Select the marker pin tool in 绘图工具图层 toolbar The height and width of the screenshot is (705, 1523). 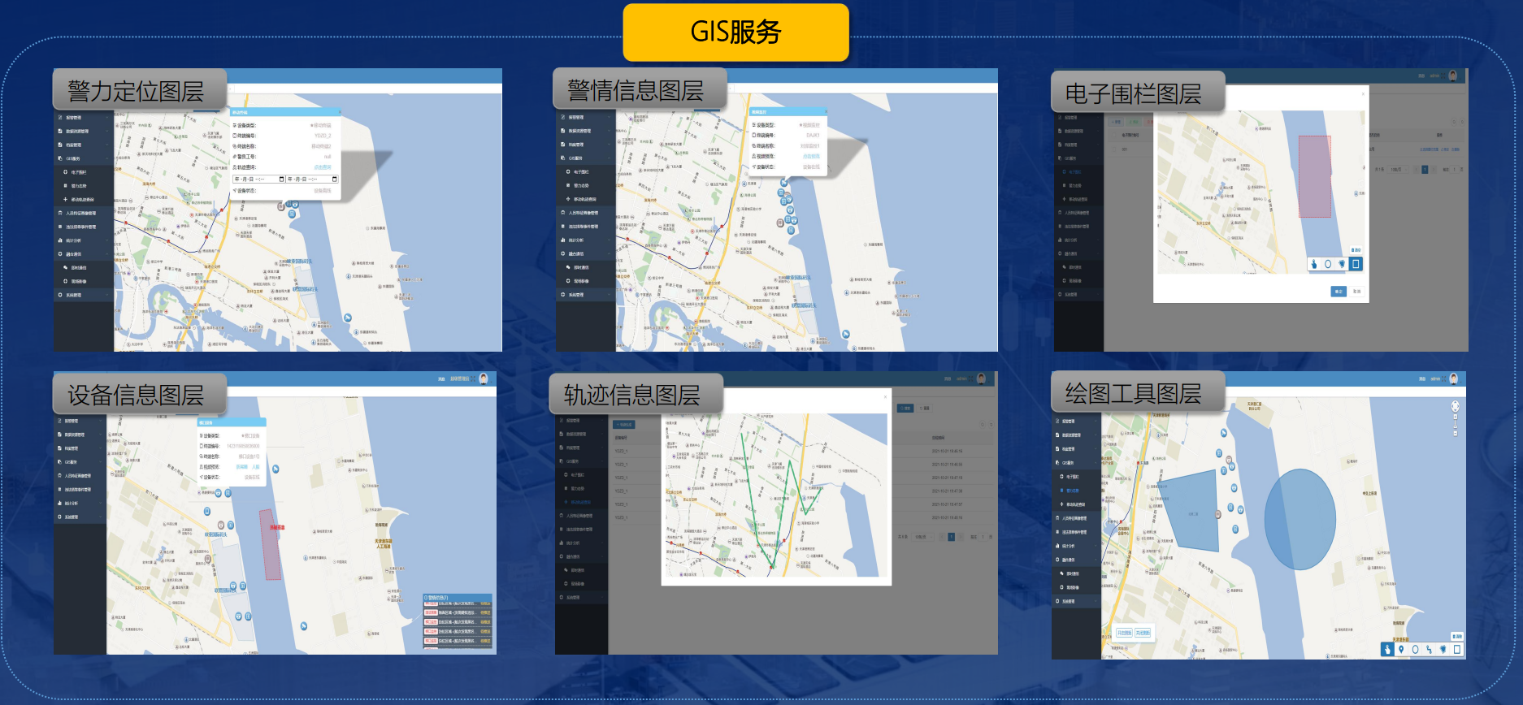[x=1401, y=649]
